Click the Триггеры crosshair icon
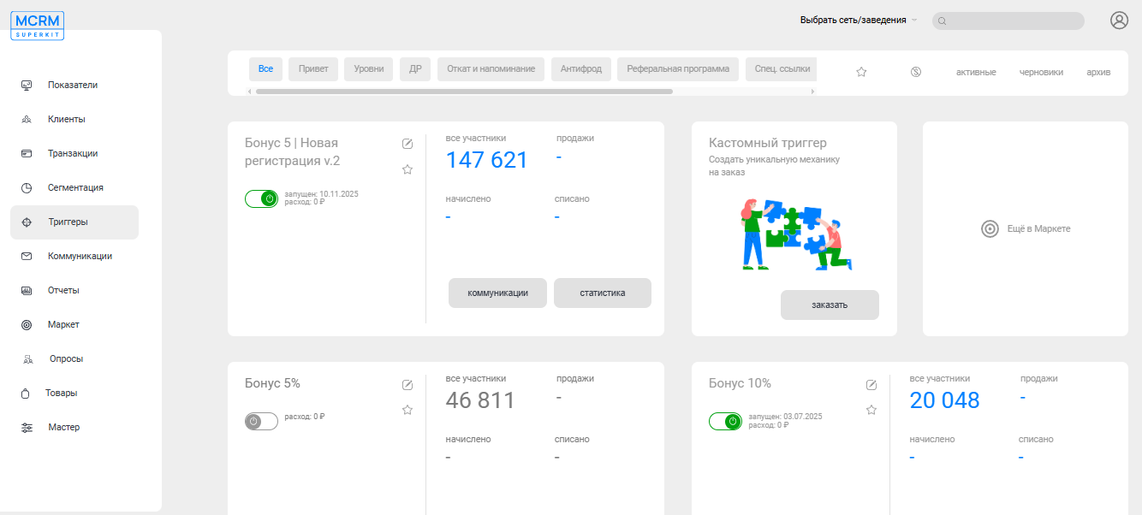1142x515 pixels. pos(27,222)
